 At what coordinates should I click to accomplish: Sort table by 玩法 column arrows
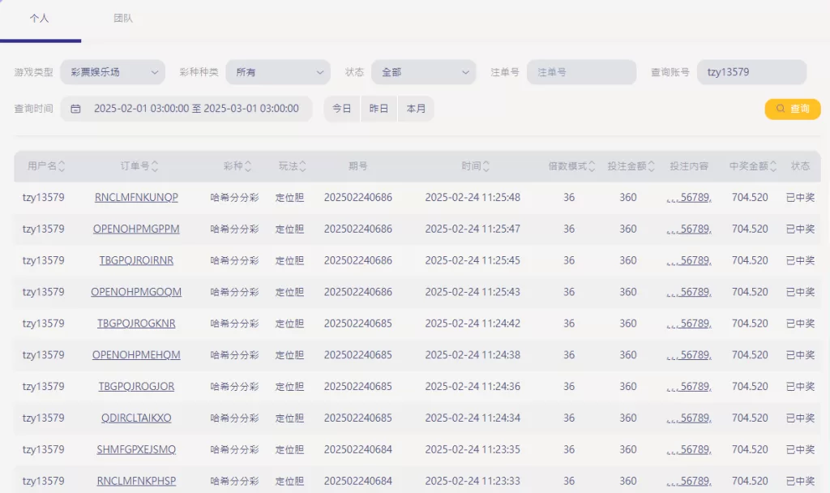pos(303,166)
